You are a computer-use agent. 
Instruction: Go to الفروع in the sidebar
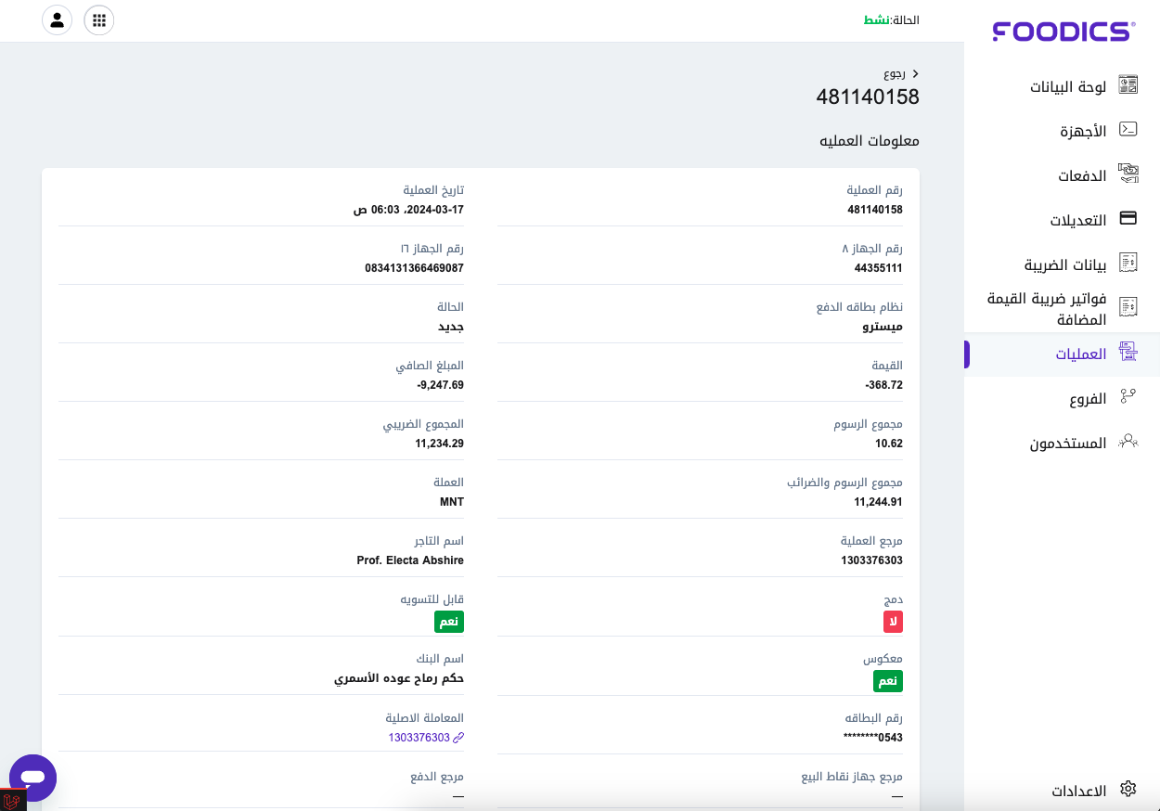1088,398
